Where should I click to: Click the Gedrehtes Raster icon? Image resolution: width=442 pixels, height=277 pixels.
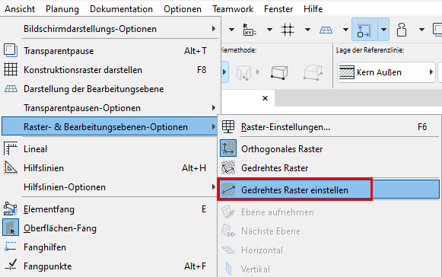coord(228,167)
